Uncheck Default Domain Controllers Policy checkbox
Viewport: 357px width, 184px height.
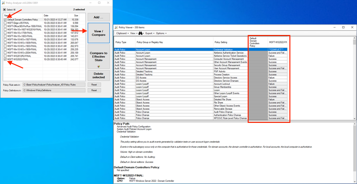click(5, 20)
